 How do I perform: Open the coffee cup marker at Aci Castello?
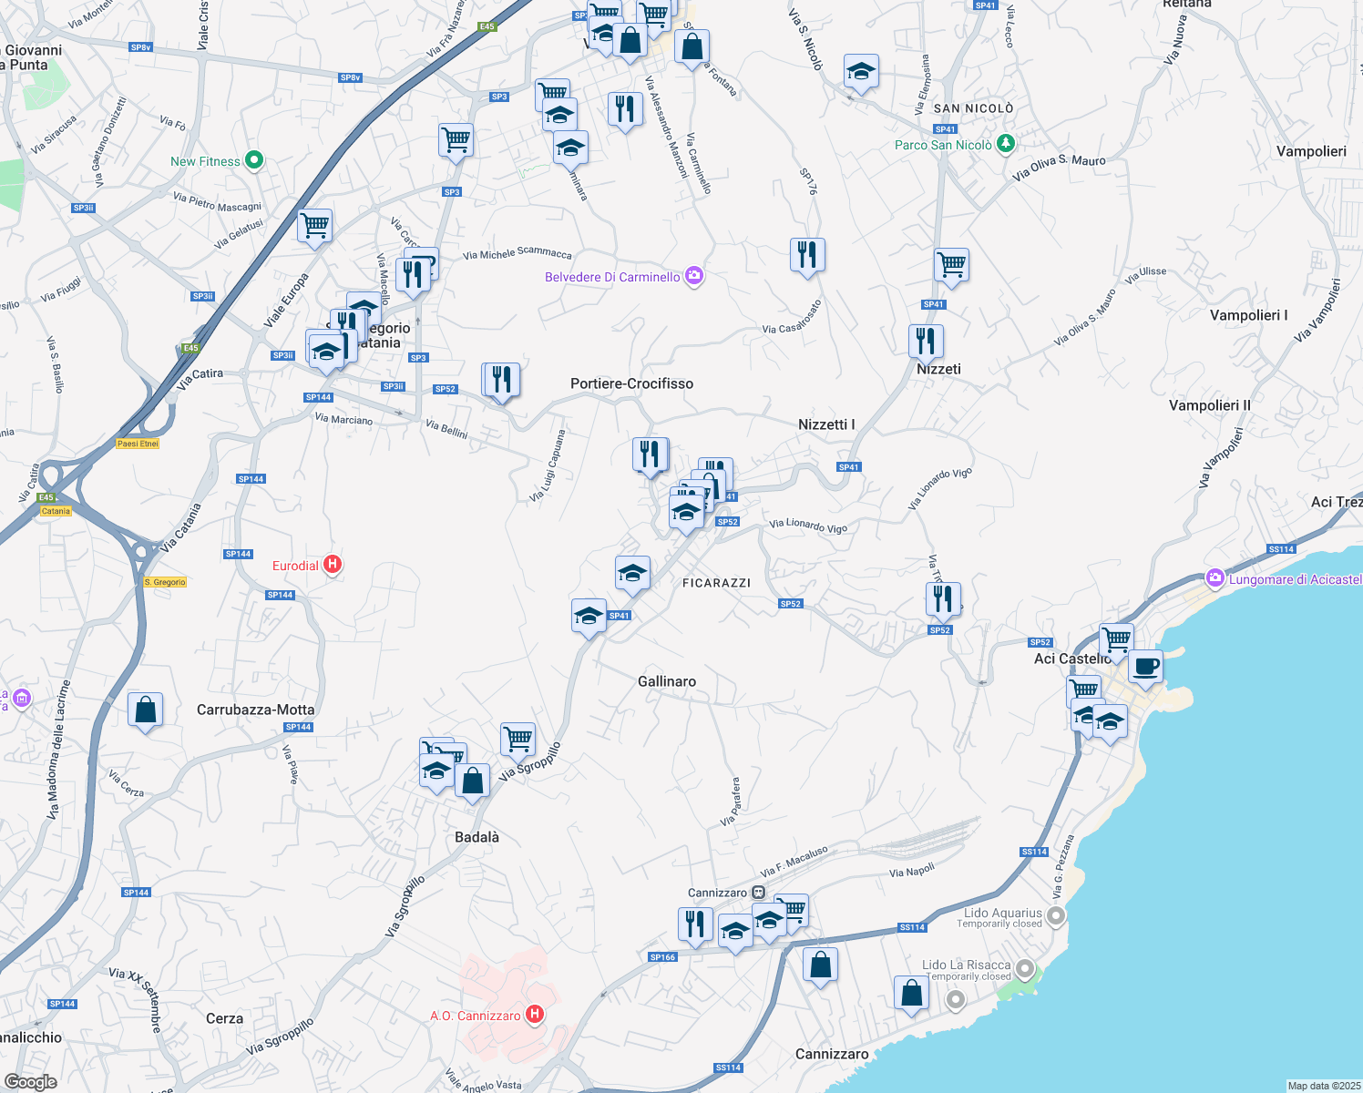pyautogui.click(x=1145, y=668)
